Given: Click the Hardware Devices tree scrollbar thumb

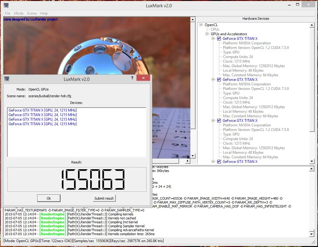Looking at the screenshot, I should (312, 80).
